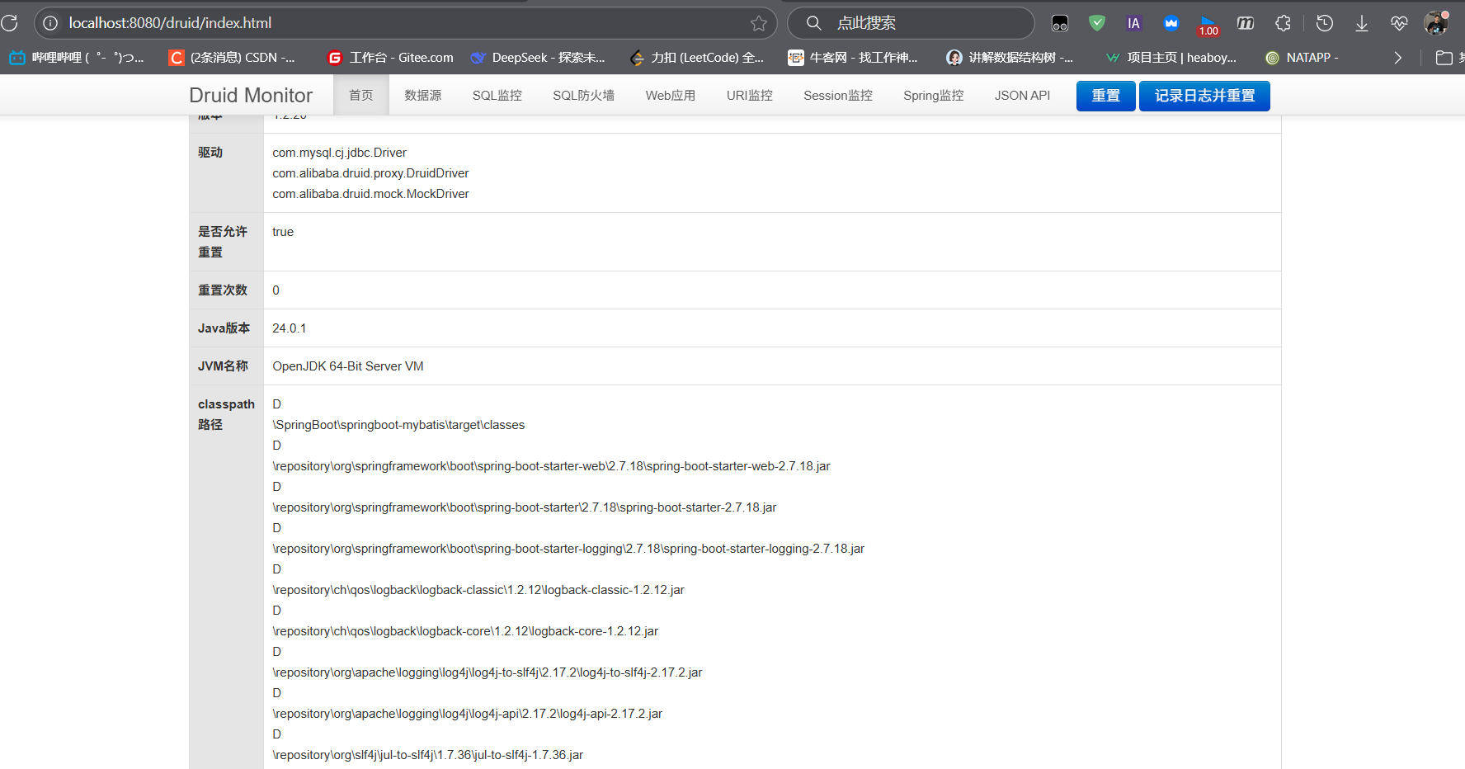The image size is (1465, 769).
Task: Expand more bookmarks chevron
Action: (x=1397, y=58)
